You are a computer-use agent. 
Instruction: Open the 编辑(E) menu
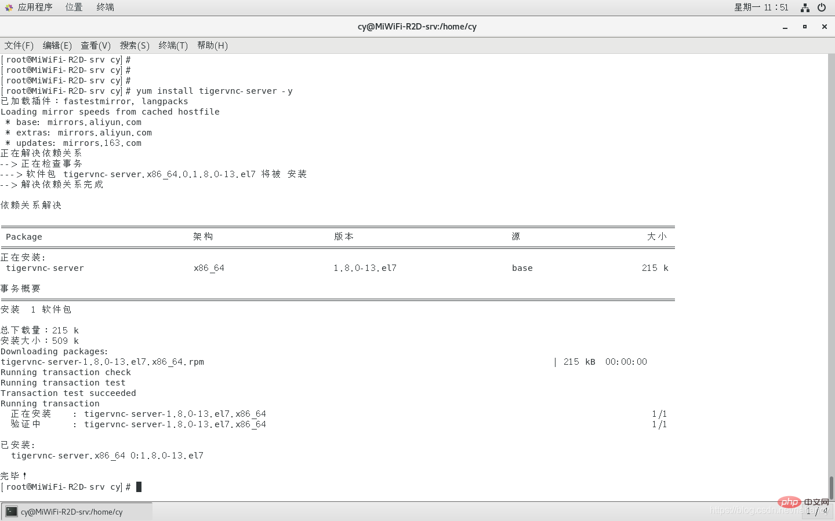[57, 45]
